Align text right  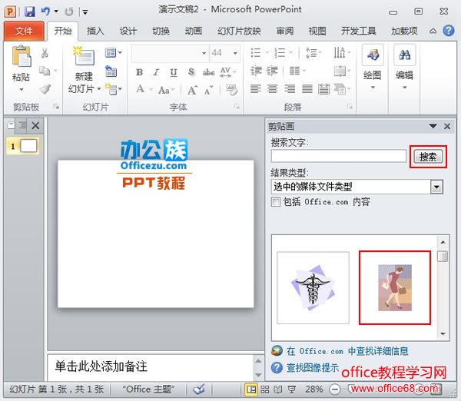click(x=290, y=88)
